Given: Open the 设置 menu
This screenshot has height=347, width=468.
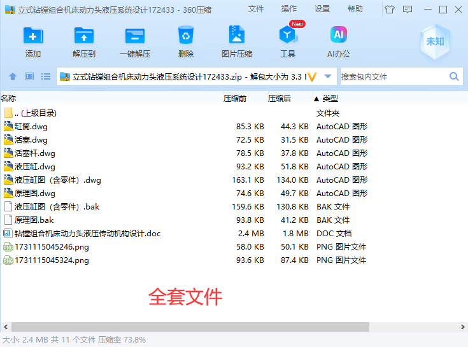Looking at the screenshot, I should (x=322, y=9).
